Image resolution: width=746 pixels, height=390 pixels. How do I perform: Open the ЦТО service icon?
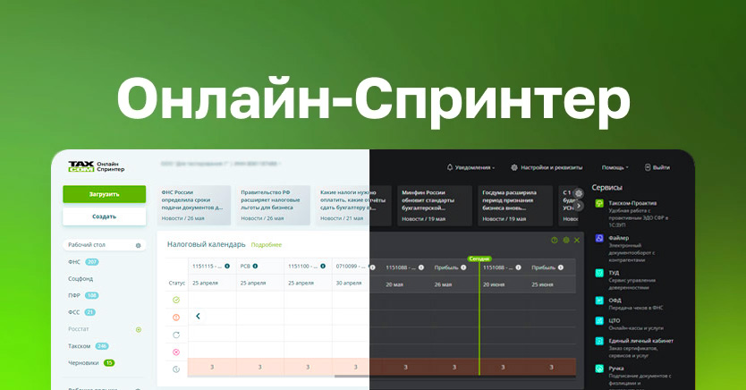coord(599,321)
